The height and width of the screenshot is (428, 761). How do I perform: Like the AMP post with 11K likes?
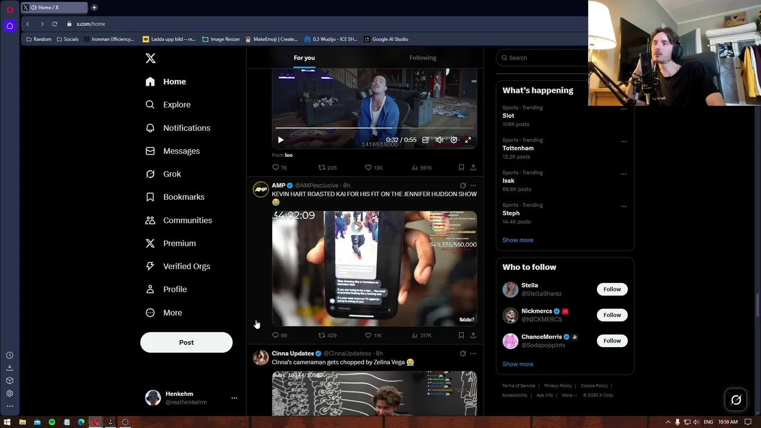coord(373,335)
